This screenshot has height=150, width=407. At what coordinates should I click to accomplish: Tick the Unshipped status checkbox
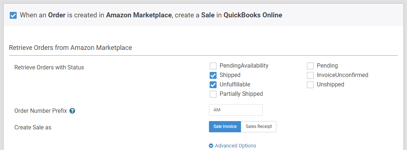(310, 85)
